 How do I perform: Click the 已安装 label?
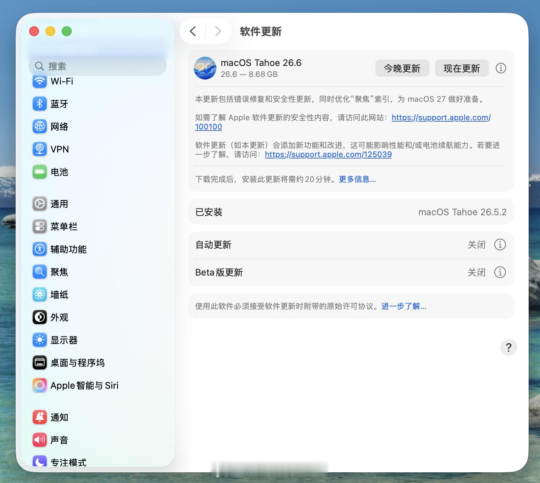[x=209, y=212]
